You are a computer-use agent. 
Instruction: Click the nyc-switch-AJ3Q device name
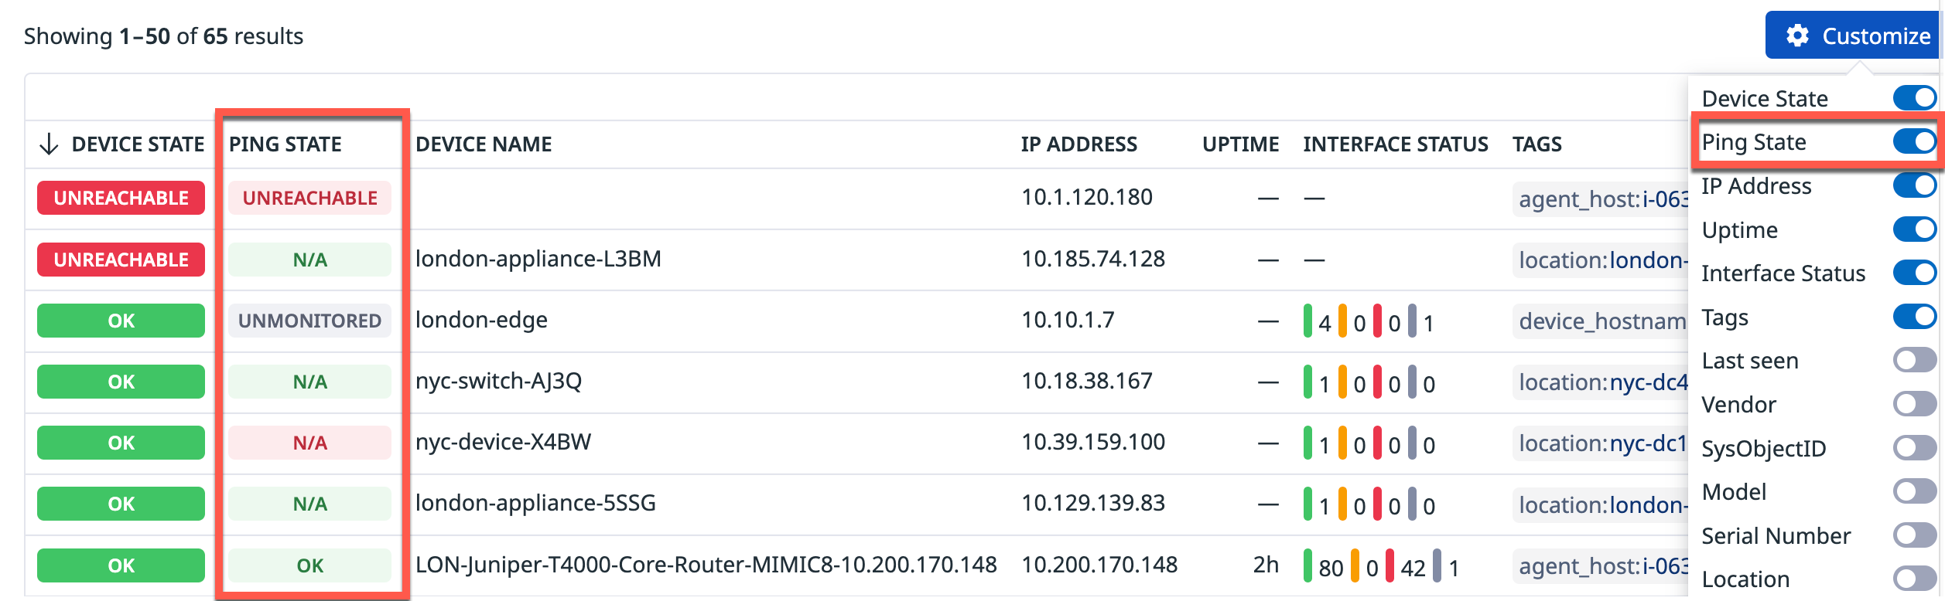[x=498, y=381]
